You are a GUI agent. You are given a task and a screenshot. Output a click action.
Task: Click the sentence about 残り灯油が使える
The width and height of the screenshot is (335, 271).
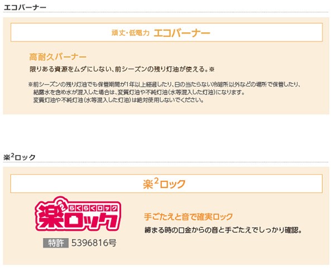point(122,69)
